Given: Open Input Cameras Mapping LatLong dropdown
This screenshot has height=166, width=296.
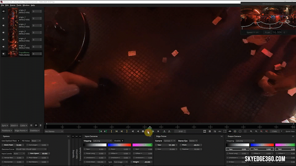Looking at the screenshot, I should (x=102, y=141).
